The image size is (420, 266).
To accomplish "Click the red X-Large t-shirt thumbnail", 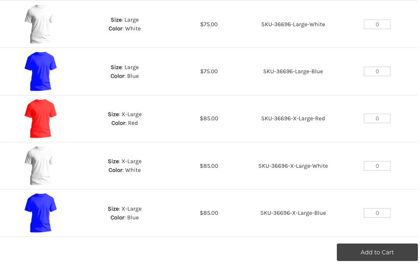I will 40,118.
